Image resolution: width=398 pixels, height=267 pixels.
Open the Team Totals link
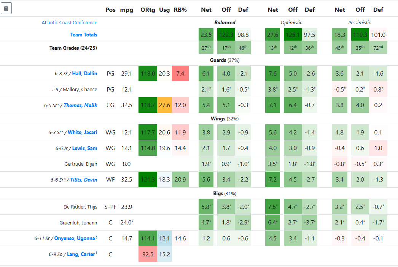84,35
